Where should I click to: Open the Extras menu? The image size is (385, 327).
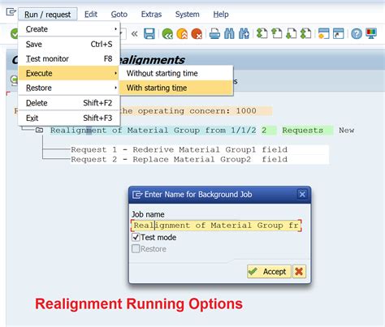click(151, 15)
